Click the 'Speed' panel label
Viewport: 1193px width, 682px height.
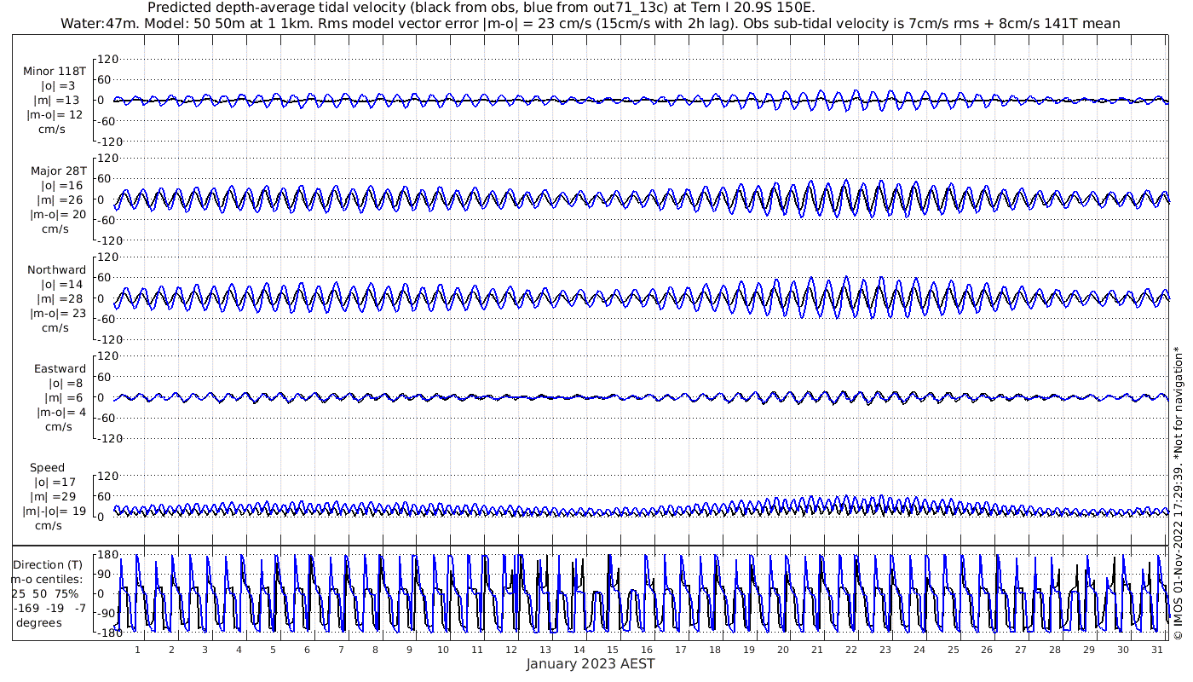point(47,468)
